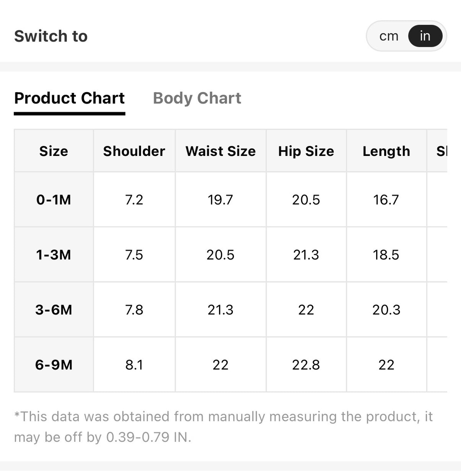The width and height of the screenshot is (461, 472).
Task: Open the Body Chart tab
Action: 197,98
